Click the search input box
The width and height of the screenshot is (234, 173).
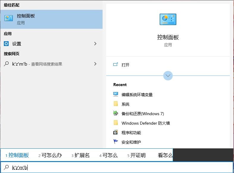[119, 168]
